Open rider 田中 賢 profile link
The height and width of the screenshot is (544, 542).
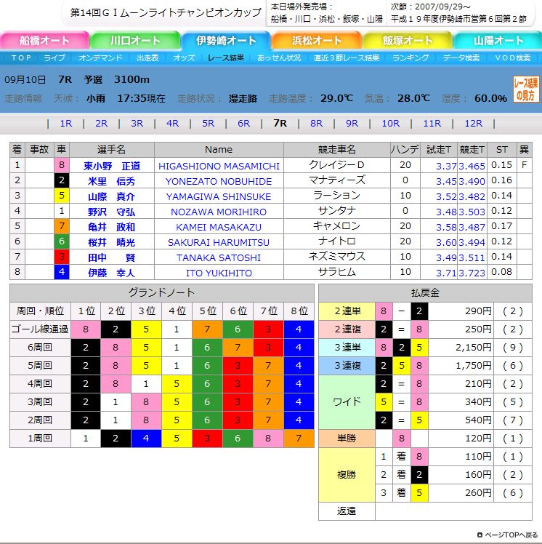[x=112, y=257]
